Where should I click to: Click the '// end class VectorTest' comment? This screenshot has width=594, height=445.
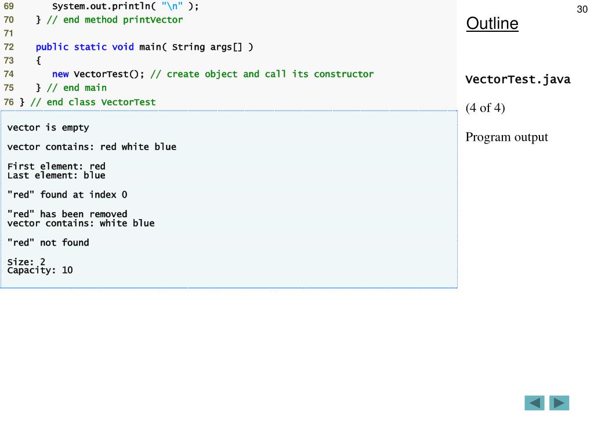[x=93, y=102]
